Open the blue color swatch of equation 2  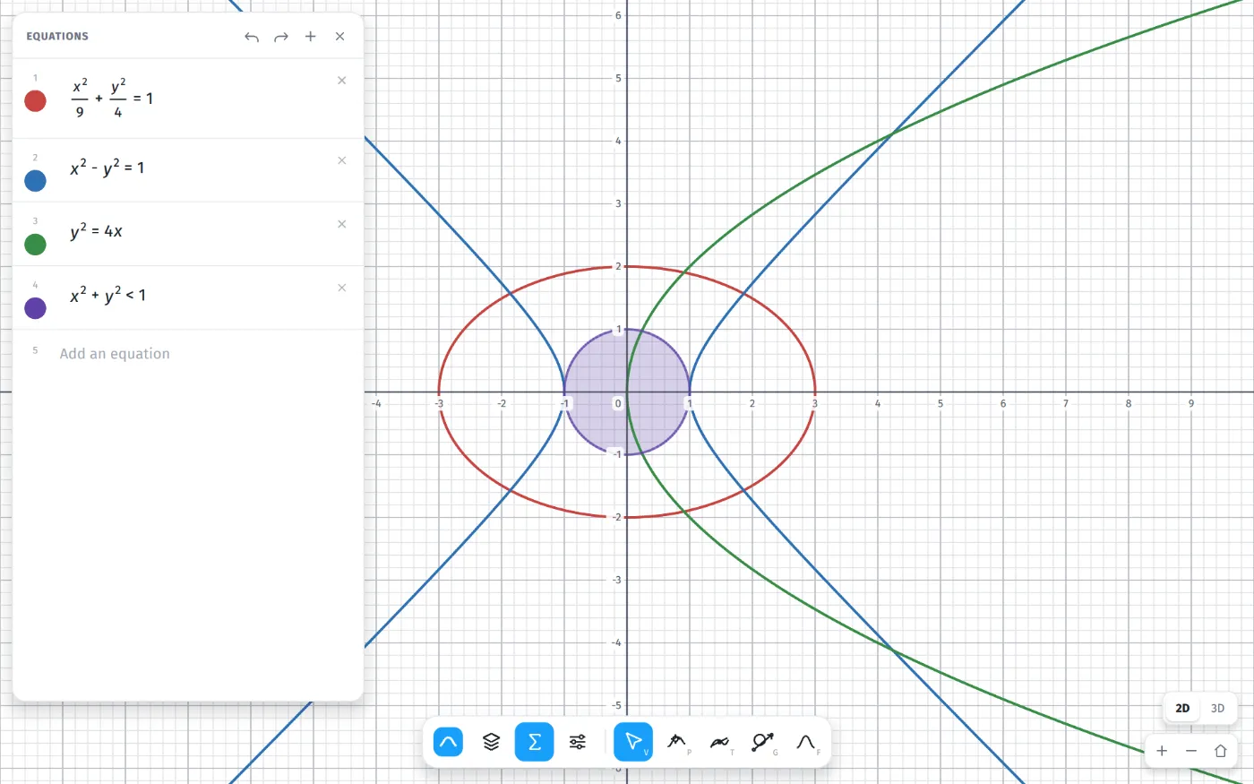click(36, 181)
